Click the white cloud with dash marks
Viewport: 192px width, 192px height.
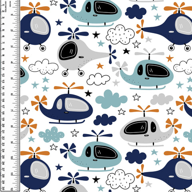(x=120, y=35)
